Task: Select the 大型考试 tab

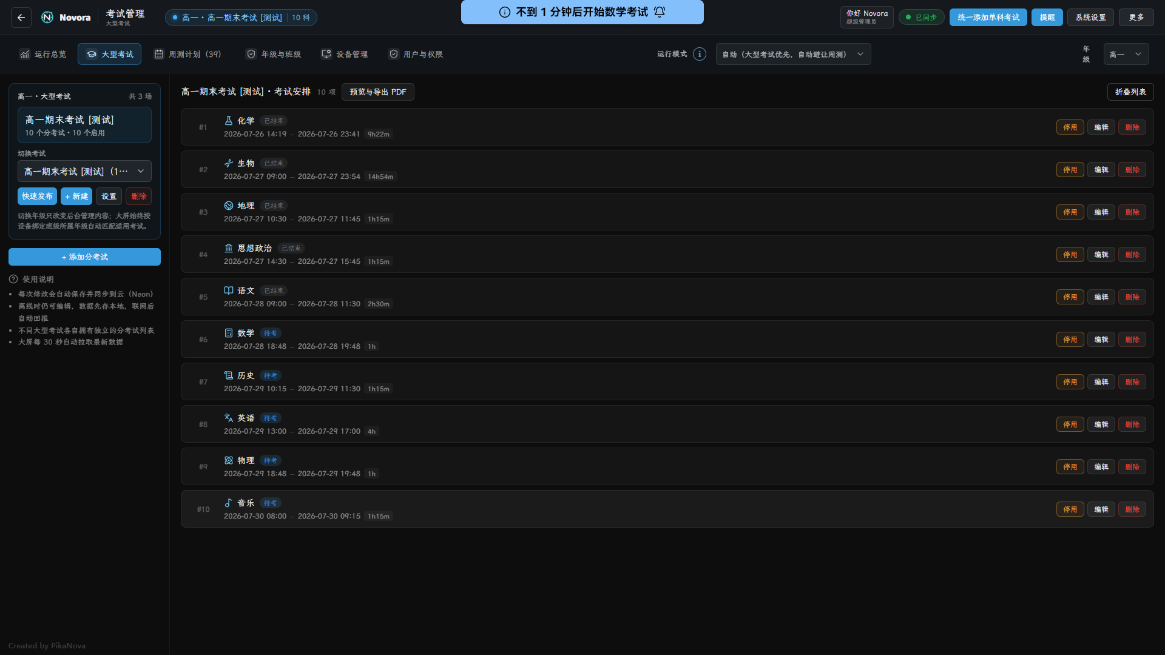Action: 109,54
